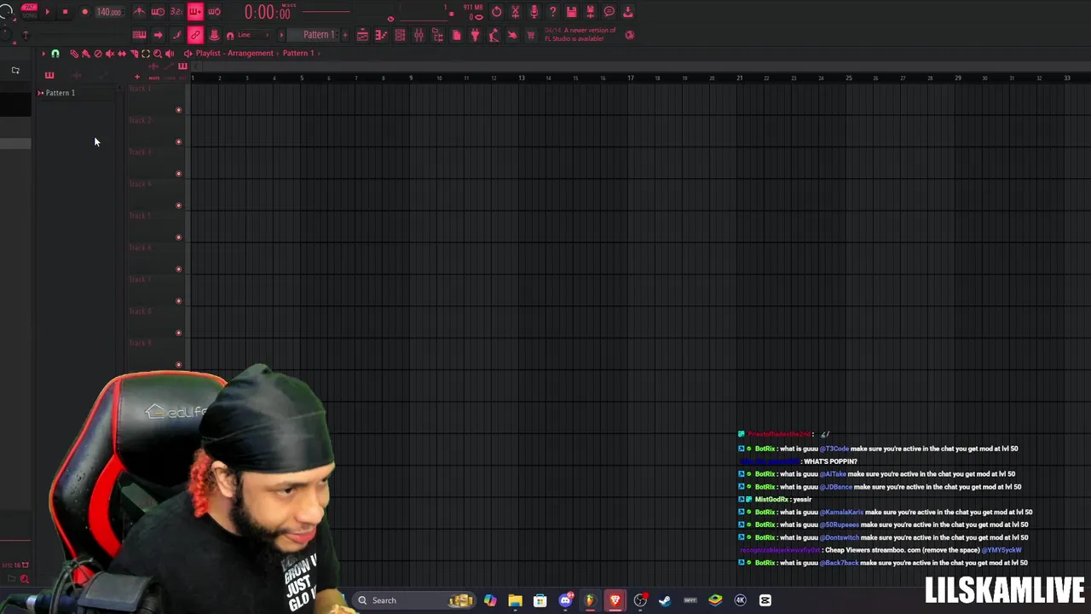The height and width of the screenshot is (614, 1091).
Task: Toggle the 3-2-1 recording countdown
Action: tap(176, 12)
